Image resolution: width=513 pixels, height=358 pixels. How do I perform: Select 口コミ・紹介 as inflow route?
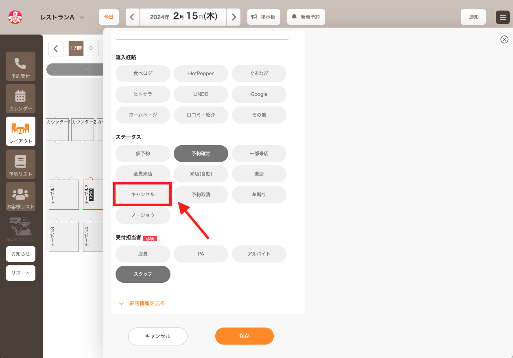coord(201,115)
